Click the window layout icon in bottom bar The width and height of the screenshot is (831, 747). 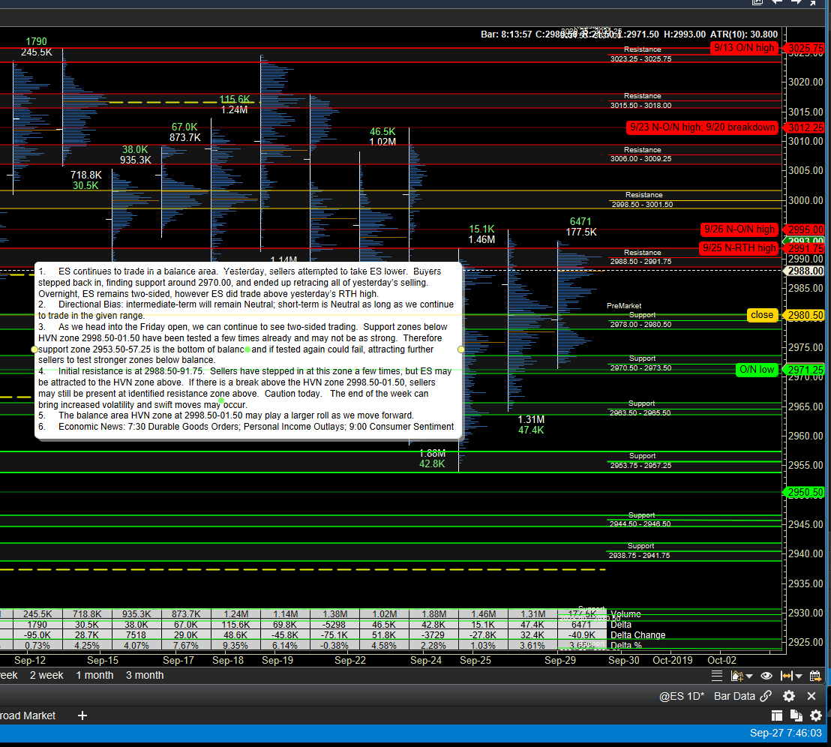pyautogui.click(x=777, y=715)
